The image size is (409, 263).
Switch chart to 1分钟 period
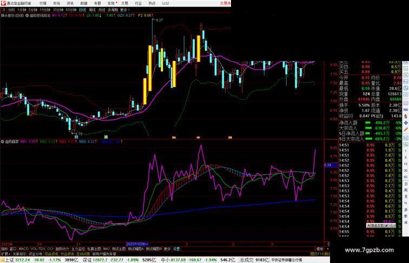[x=22, y=10]
